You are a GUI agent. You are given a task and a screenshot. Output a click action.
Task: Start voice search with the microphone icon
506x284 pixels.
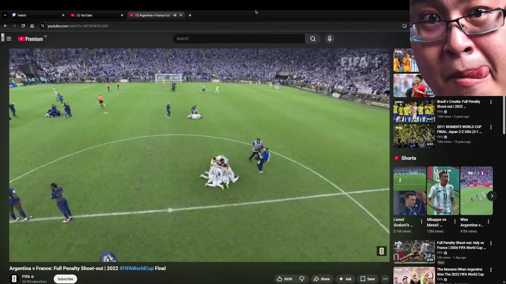pos(329,39)
